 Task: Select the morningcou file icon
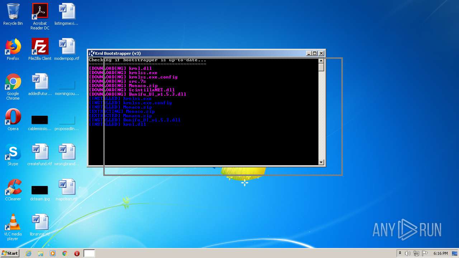click(x=67, y=87)
